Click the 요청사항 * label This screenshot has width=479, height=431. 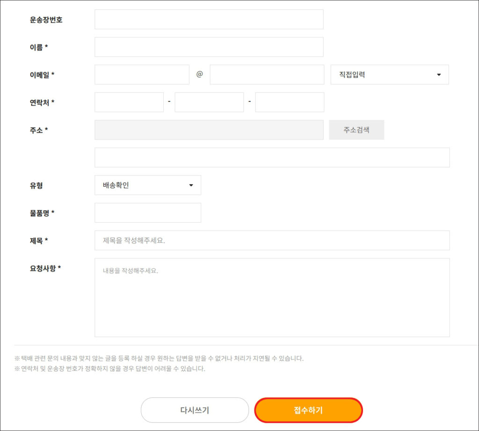[45, 269]
